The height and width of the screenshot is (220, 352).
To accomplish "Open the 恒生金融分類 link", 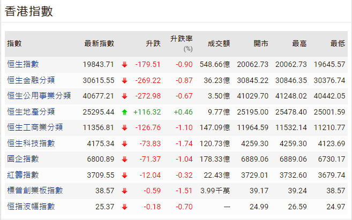I will click(x=31, y=80).
